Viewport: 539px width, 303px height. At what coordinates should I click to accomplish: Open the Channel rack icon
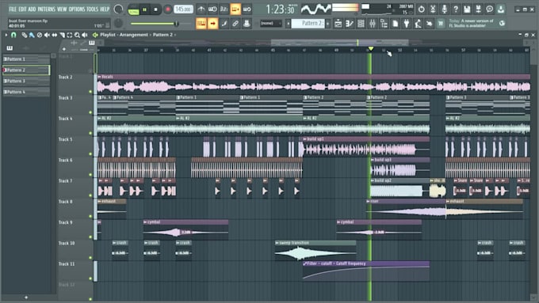[x=361, y=24]
